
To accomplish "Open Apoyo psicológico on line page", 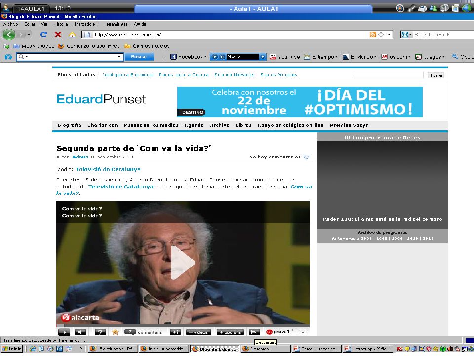I will (290, 125).
